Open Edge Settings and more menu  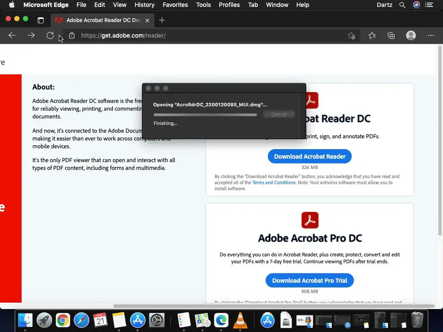[x=430, y=35]
